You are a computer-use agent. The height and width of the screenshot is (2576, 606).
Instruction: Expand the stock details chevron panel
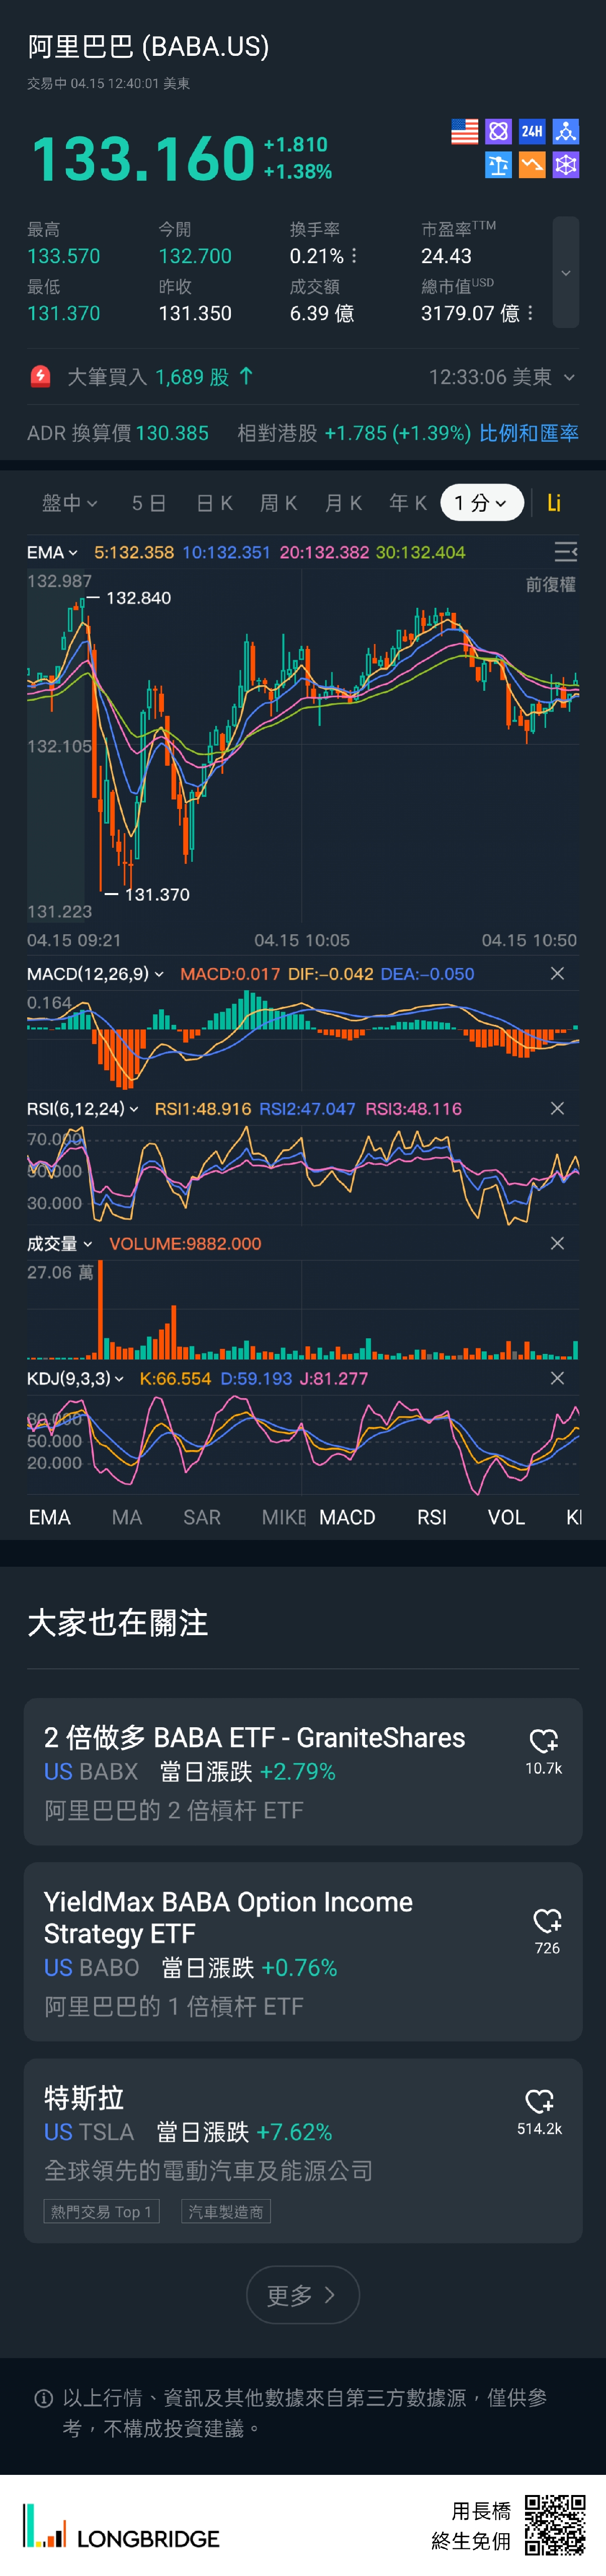coord(566,273)
